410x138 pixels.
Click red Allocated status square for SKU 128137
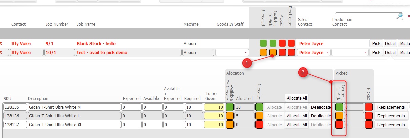click(260, 125)
